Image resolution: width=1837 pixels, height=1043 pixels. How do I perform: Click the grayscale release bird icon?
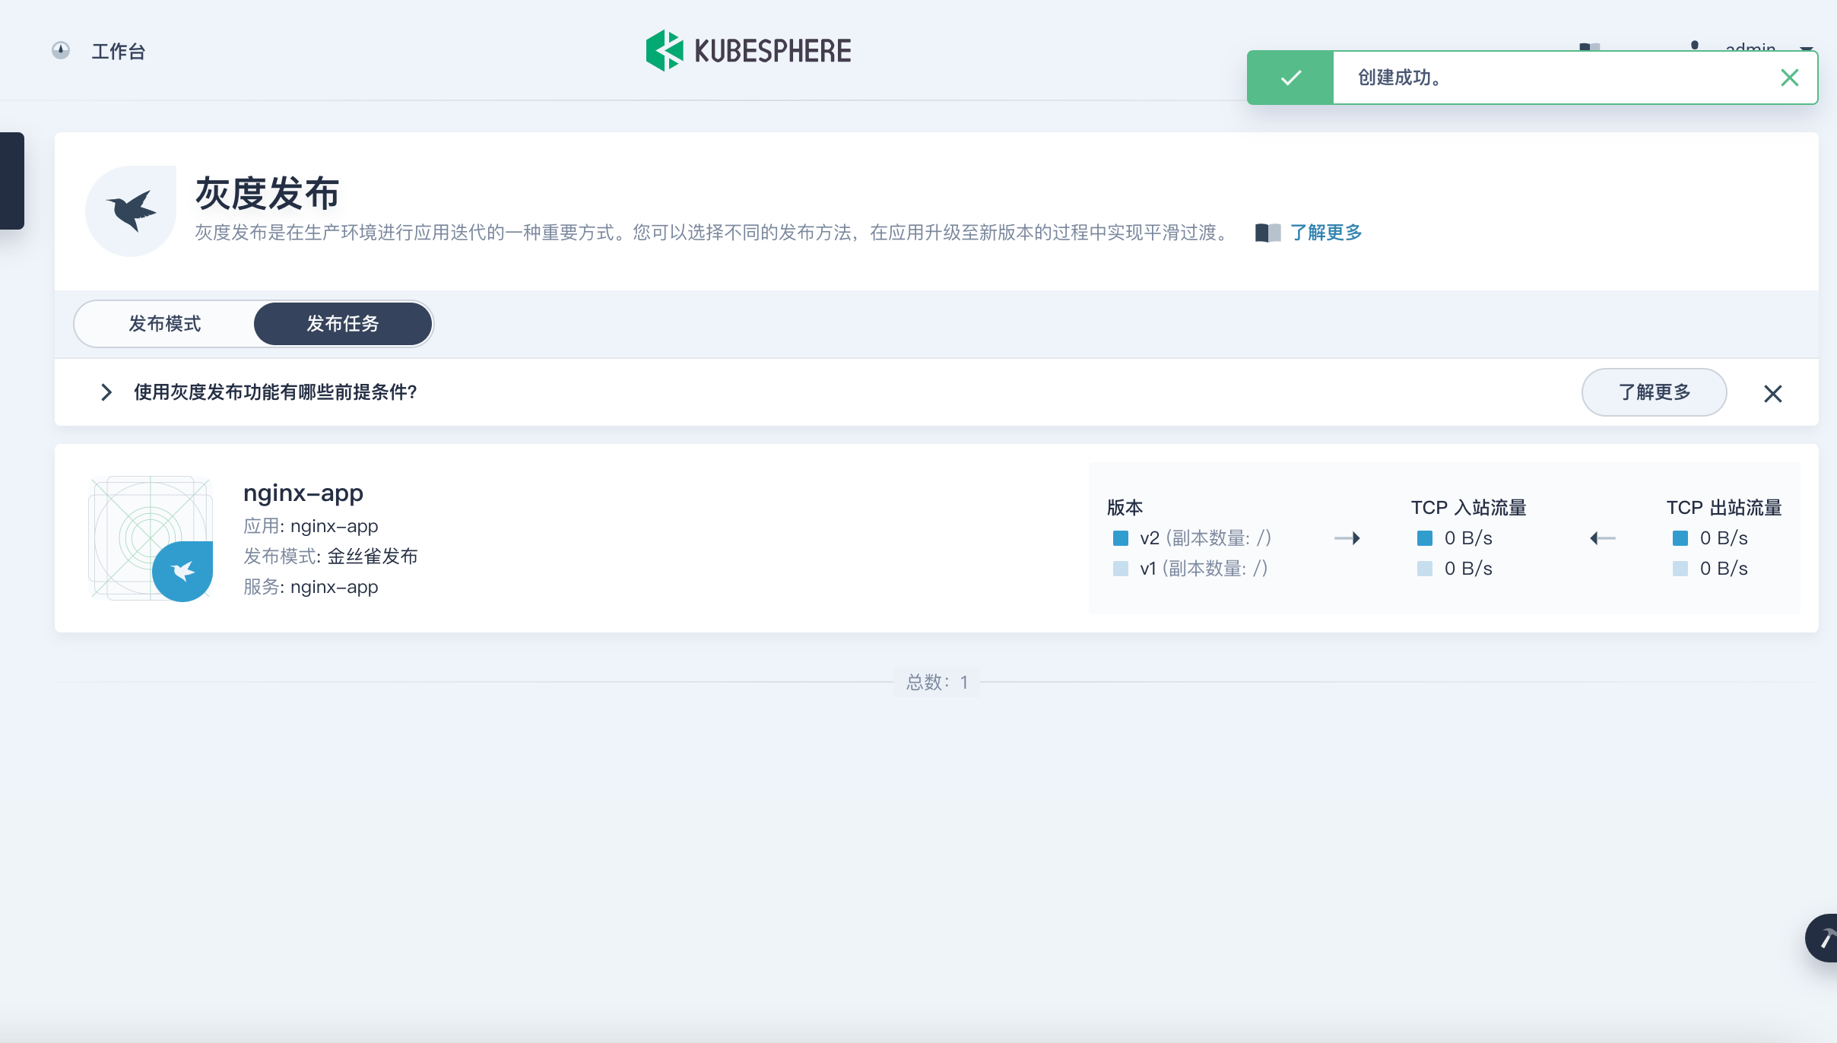click(131, 211)
